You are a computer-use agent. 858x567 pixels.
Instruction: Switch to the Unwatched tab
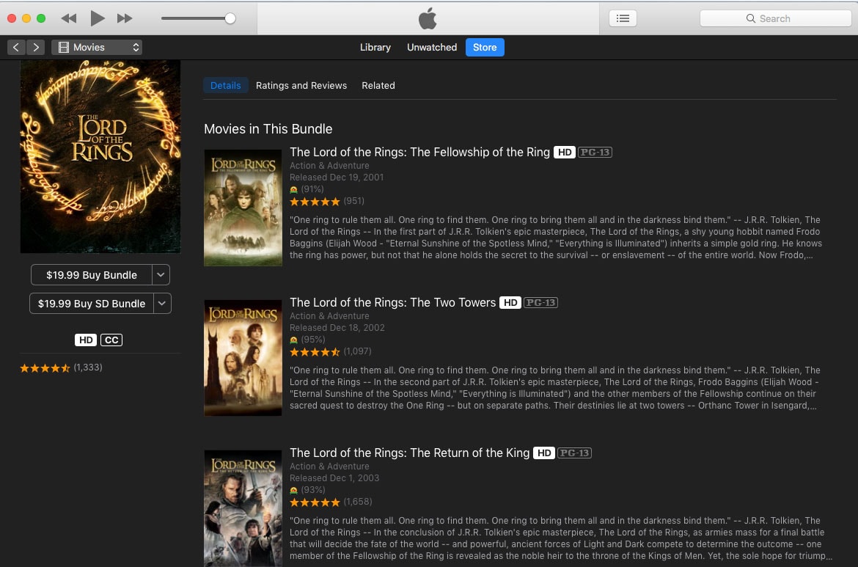click(x=432, y=47)
